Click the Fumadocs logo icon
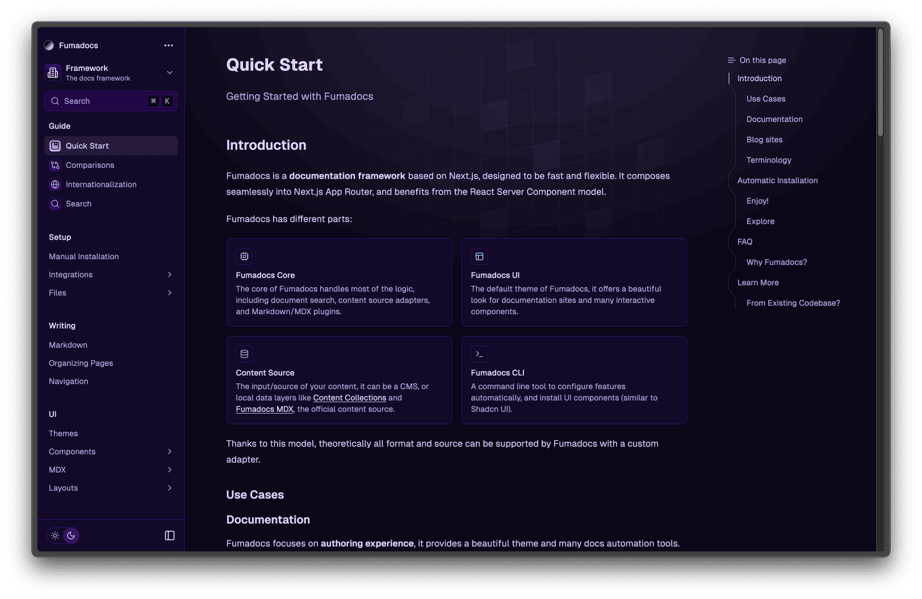The image size is (922, 599). [49, 45]
